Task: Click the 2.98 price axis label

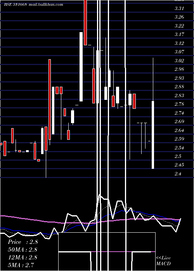Action: click(x=179, y=69)
